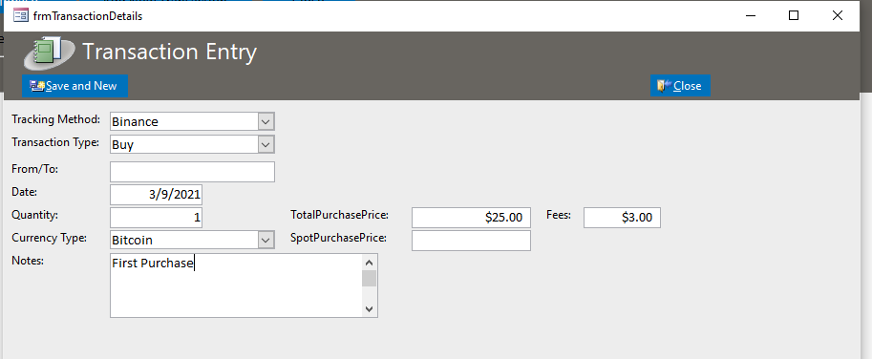Click the Date field showing 3/9/2021

157,195
